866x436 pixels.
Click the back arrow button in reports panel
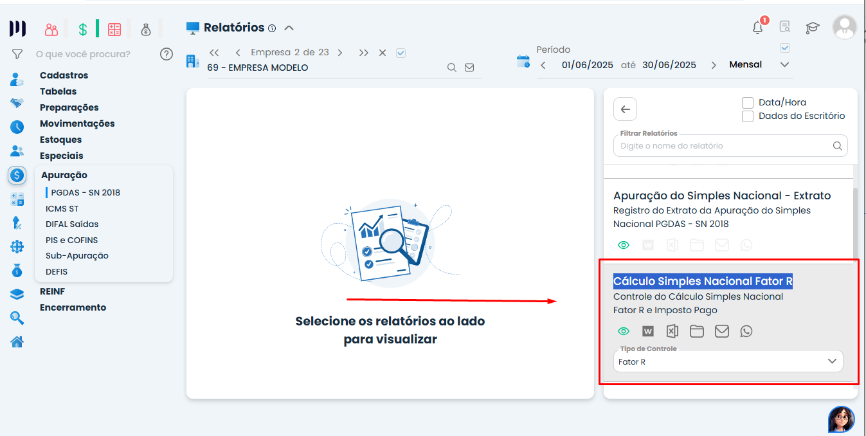point(625,109)
